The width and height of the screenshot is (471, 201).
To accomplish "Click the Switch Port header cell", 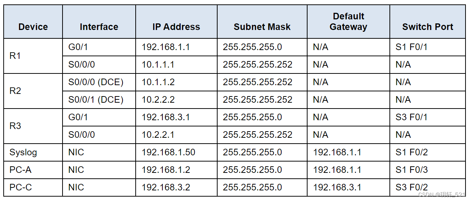I will click(x=428, y=22).
